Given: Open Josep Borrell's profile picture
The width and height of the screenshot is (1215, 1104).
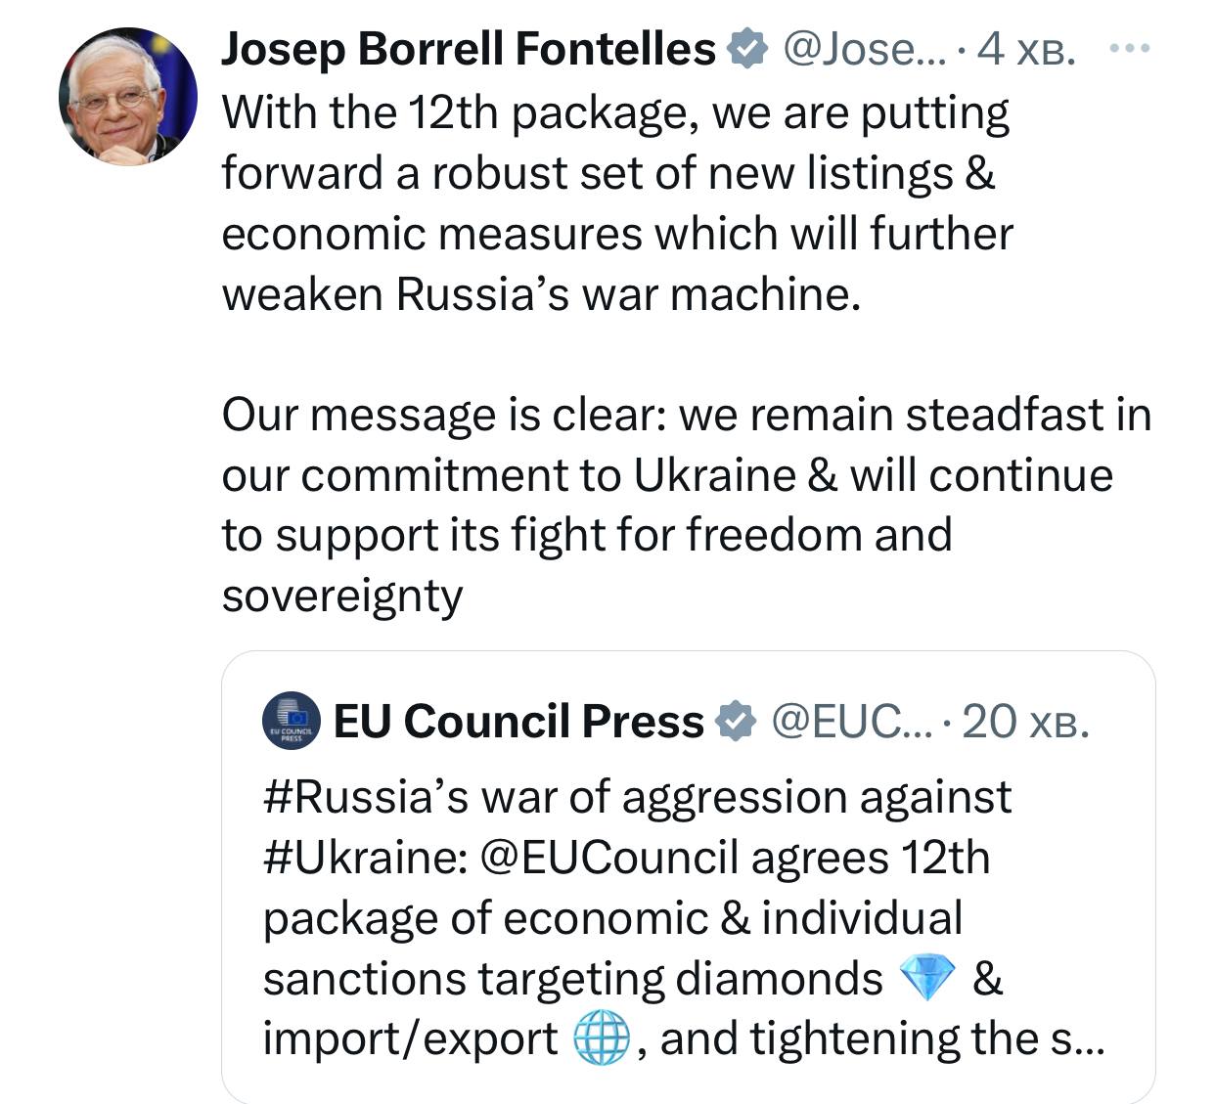Looking at the screenshot, I should pos(128,97).
